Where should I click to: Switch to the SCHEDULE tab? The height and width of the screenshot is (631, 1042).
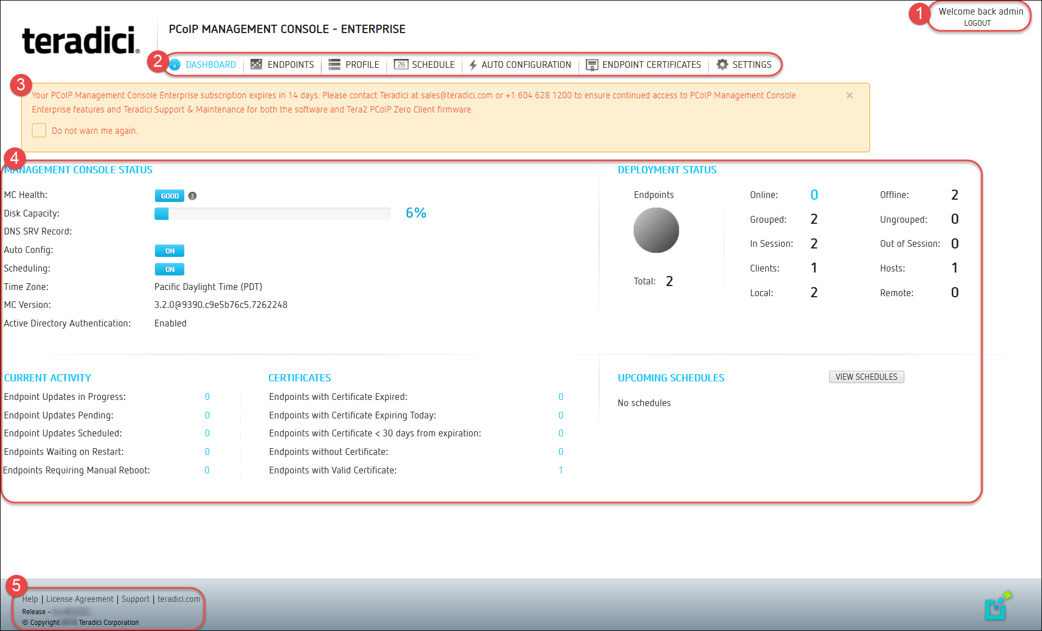pos(433,65)
